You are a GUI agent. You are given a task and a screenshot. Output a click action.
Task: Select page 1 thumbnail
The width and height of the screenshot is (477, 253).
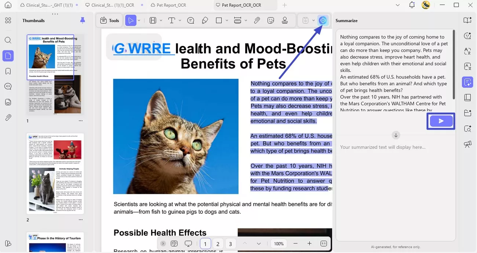[x=55, y=75]
